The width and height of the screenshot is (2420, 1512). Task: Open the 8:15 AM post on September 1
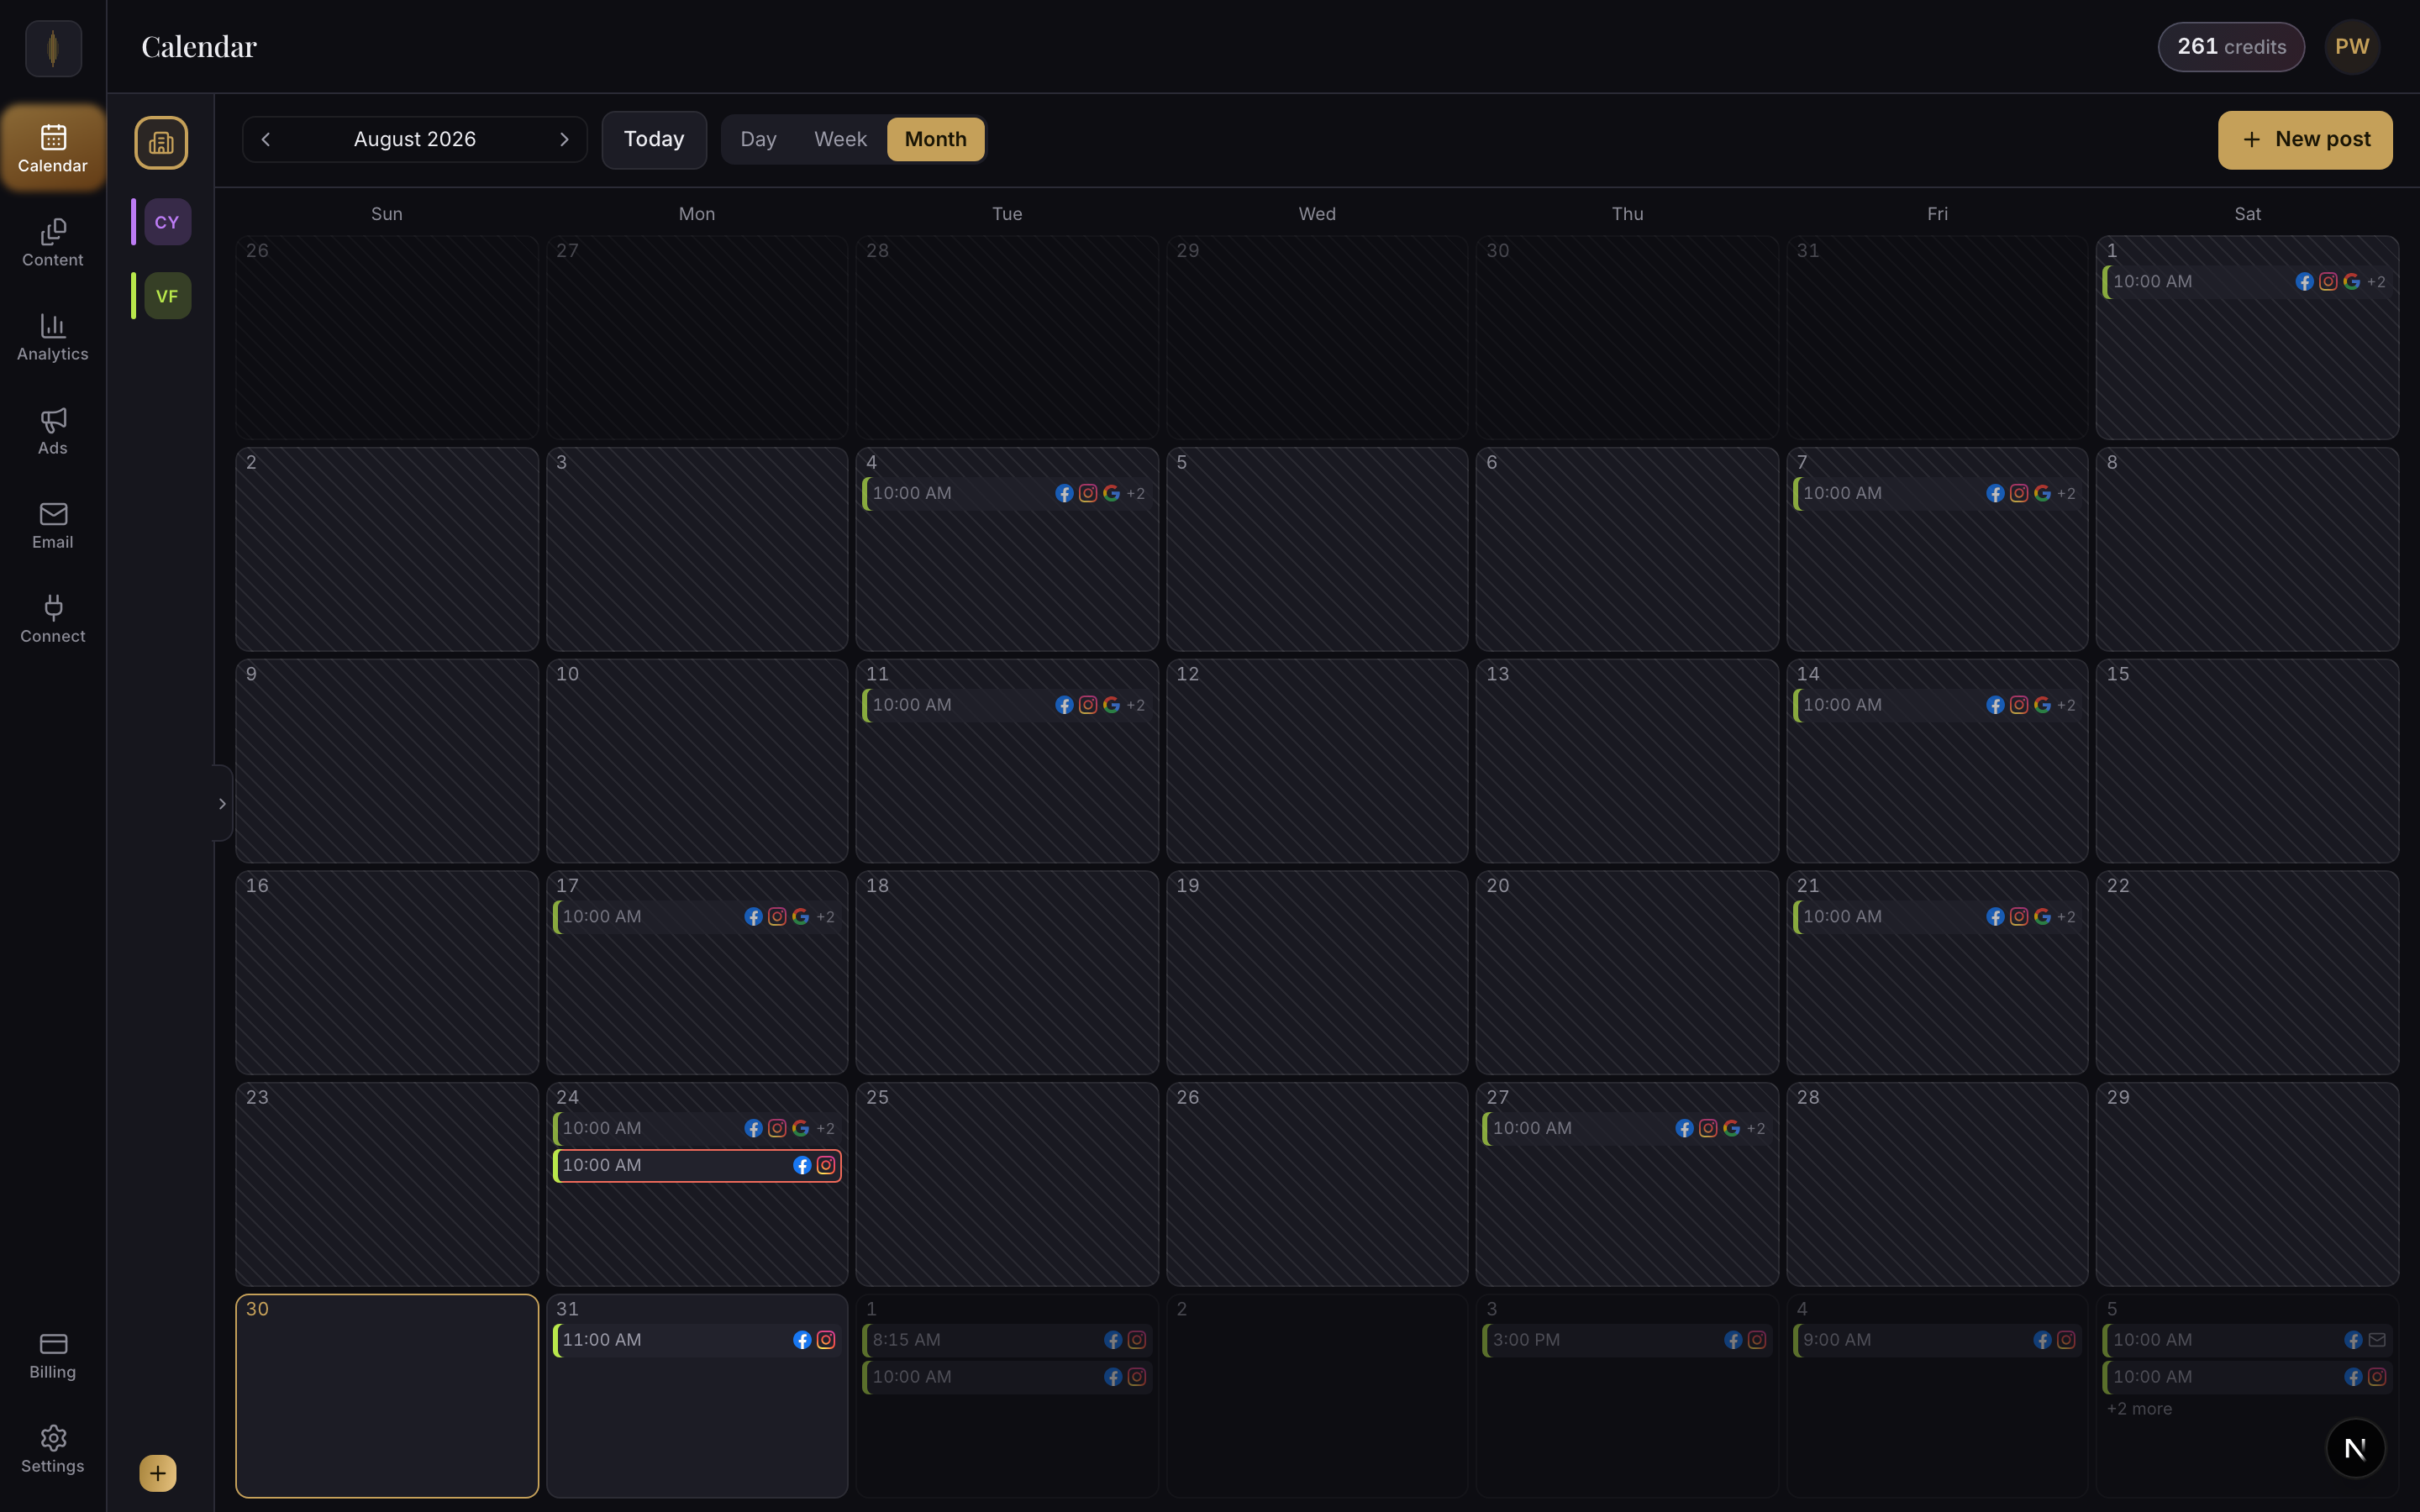pyautogui.click(x=1006, y=1340)
